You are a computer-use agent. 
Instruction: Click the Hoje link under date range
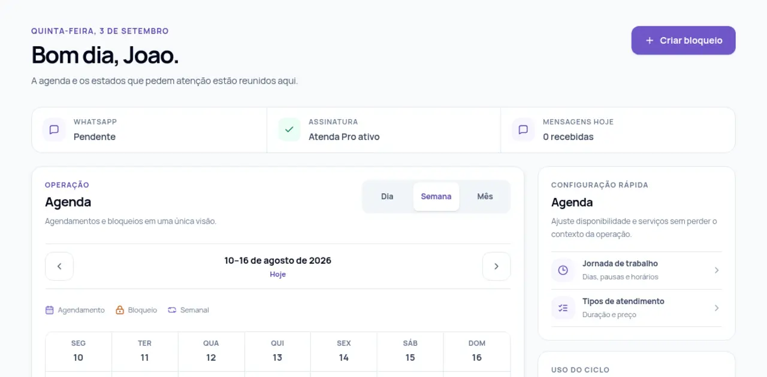pos(277,274)
